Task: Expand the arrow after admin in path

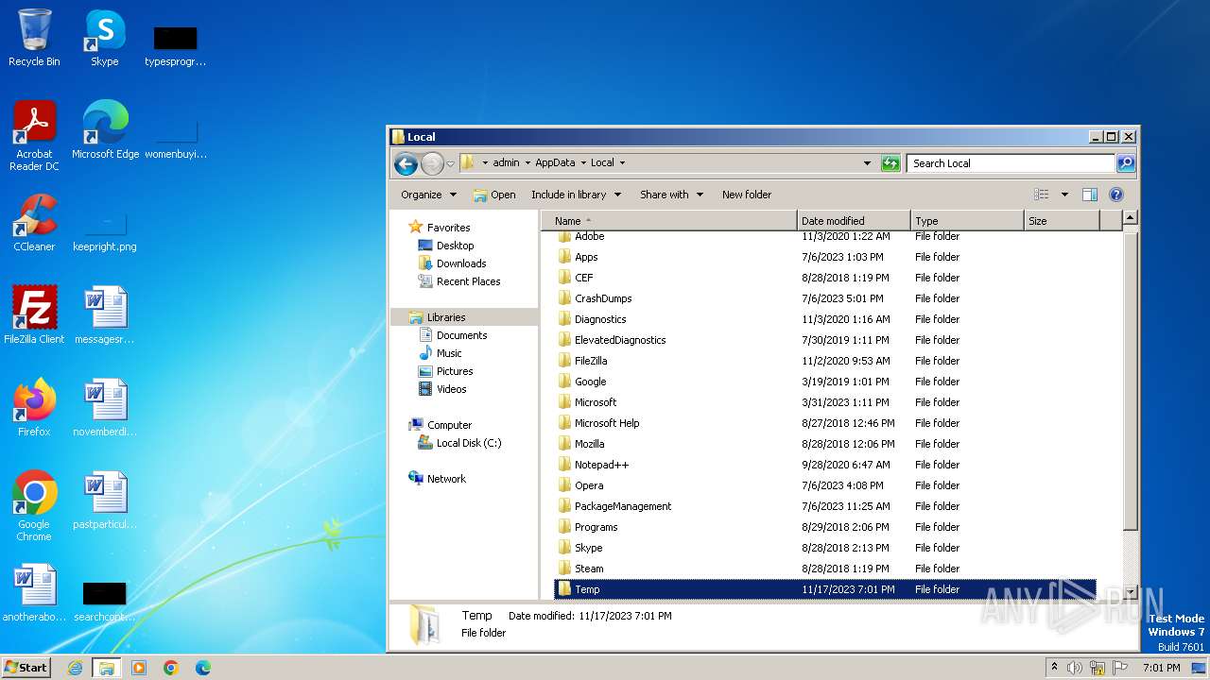Action: (527, 162)
